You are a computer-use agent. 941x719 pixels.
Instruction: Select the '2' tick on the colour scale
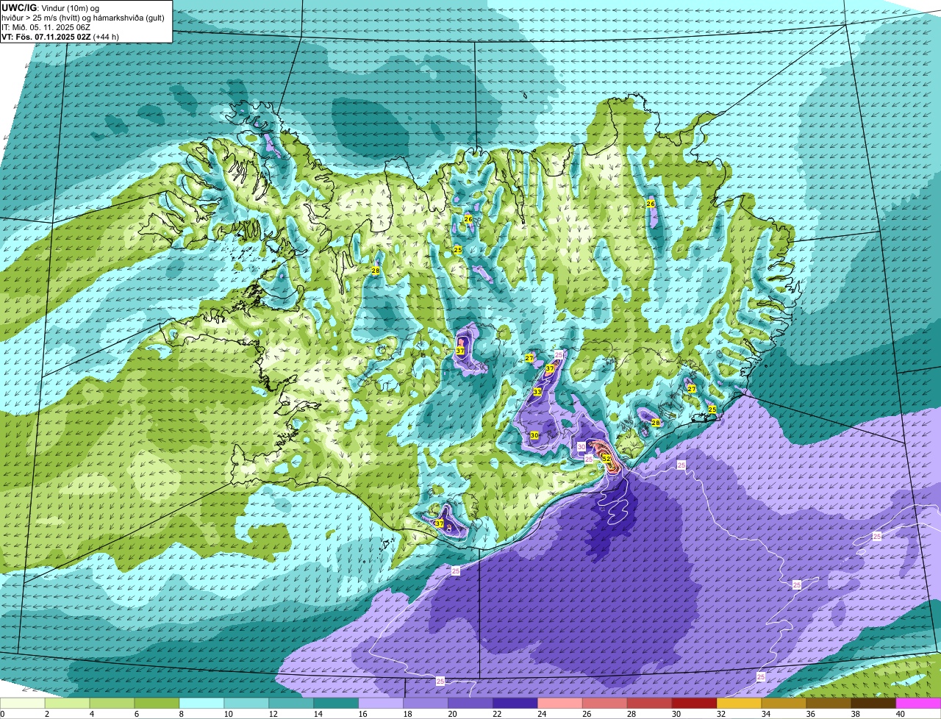pyautogui.click(x=46, y=714)
